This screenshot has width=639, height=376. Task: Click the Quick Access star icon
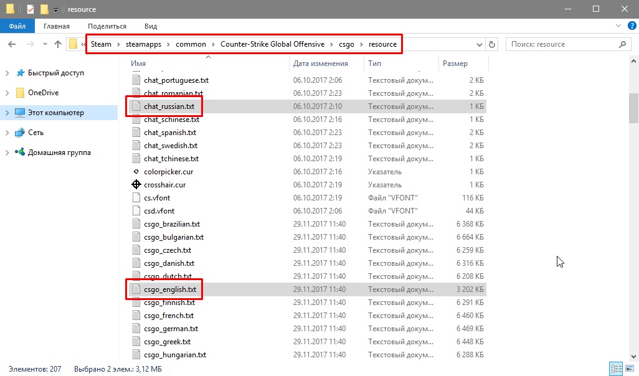[x=20, y=73]
